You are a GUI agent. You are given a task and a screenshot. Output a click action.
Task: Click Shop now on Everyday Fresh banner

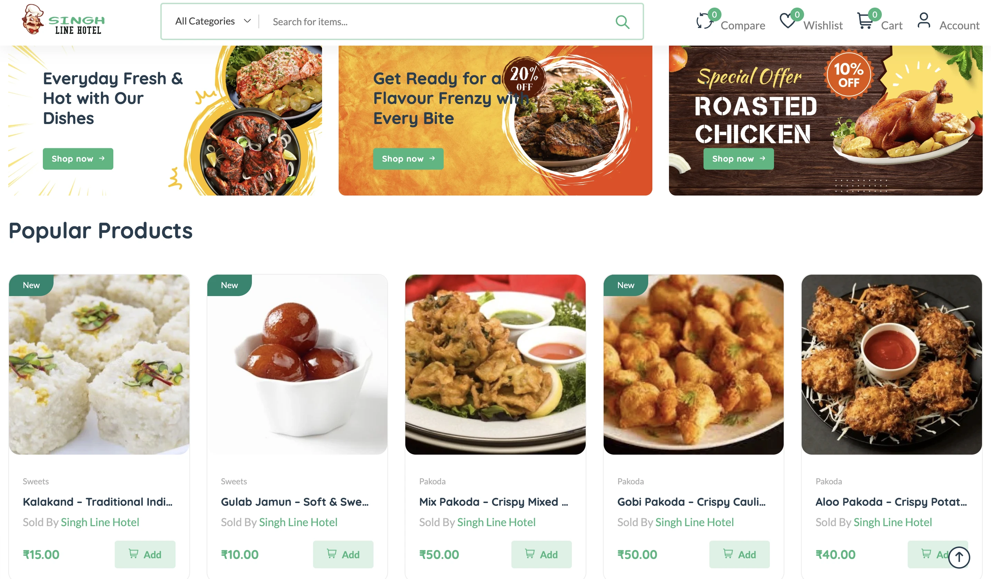coord(78,159)
